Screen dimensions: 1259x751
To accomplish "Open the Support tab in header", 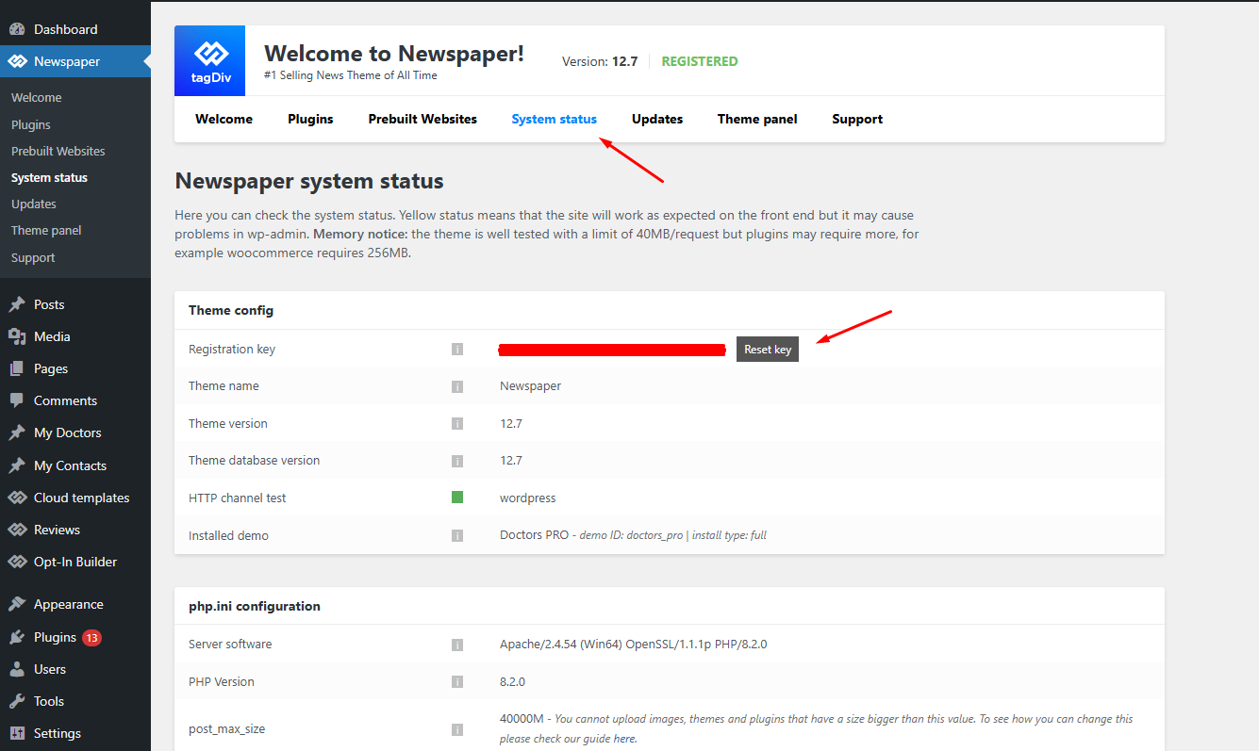I will click(x=857, y=119).
